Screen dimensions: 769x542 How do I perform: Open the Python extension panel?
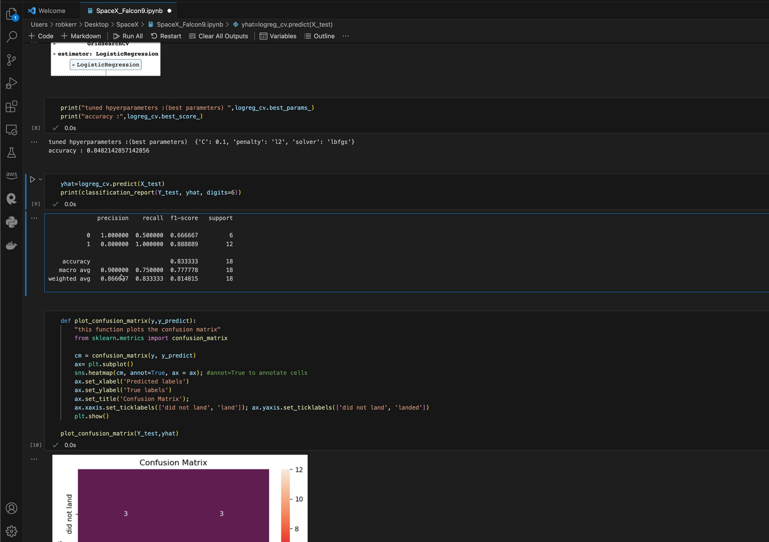coord(12,222)
